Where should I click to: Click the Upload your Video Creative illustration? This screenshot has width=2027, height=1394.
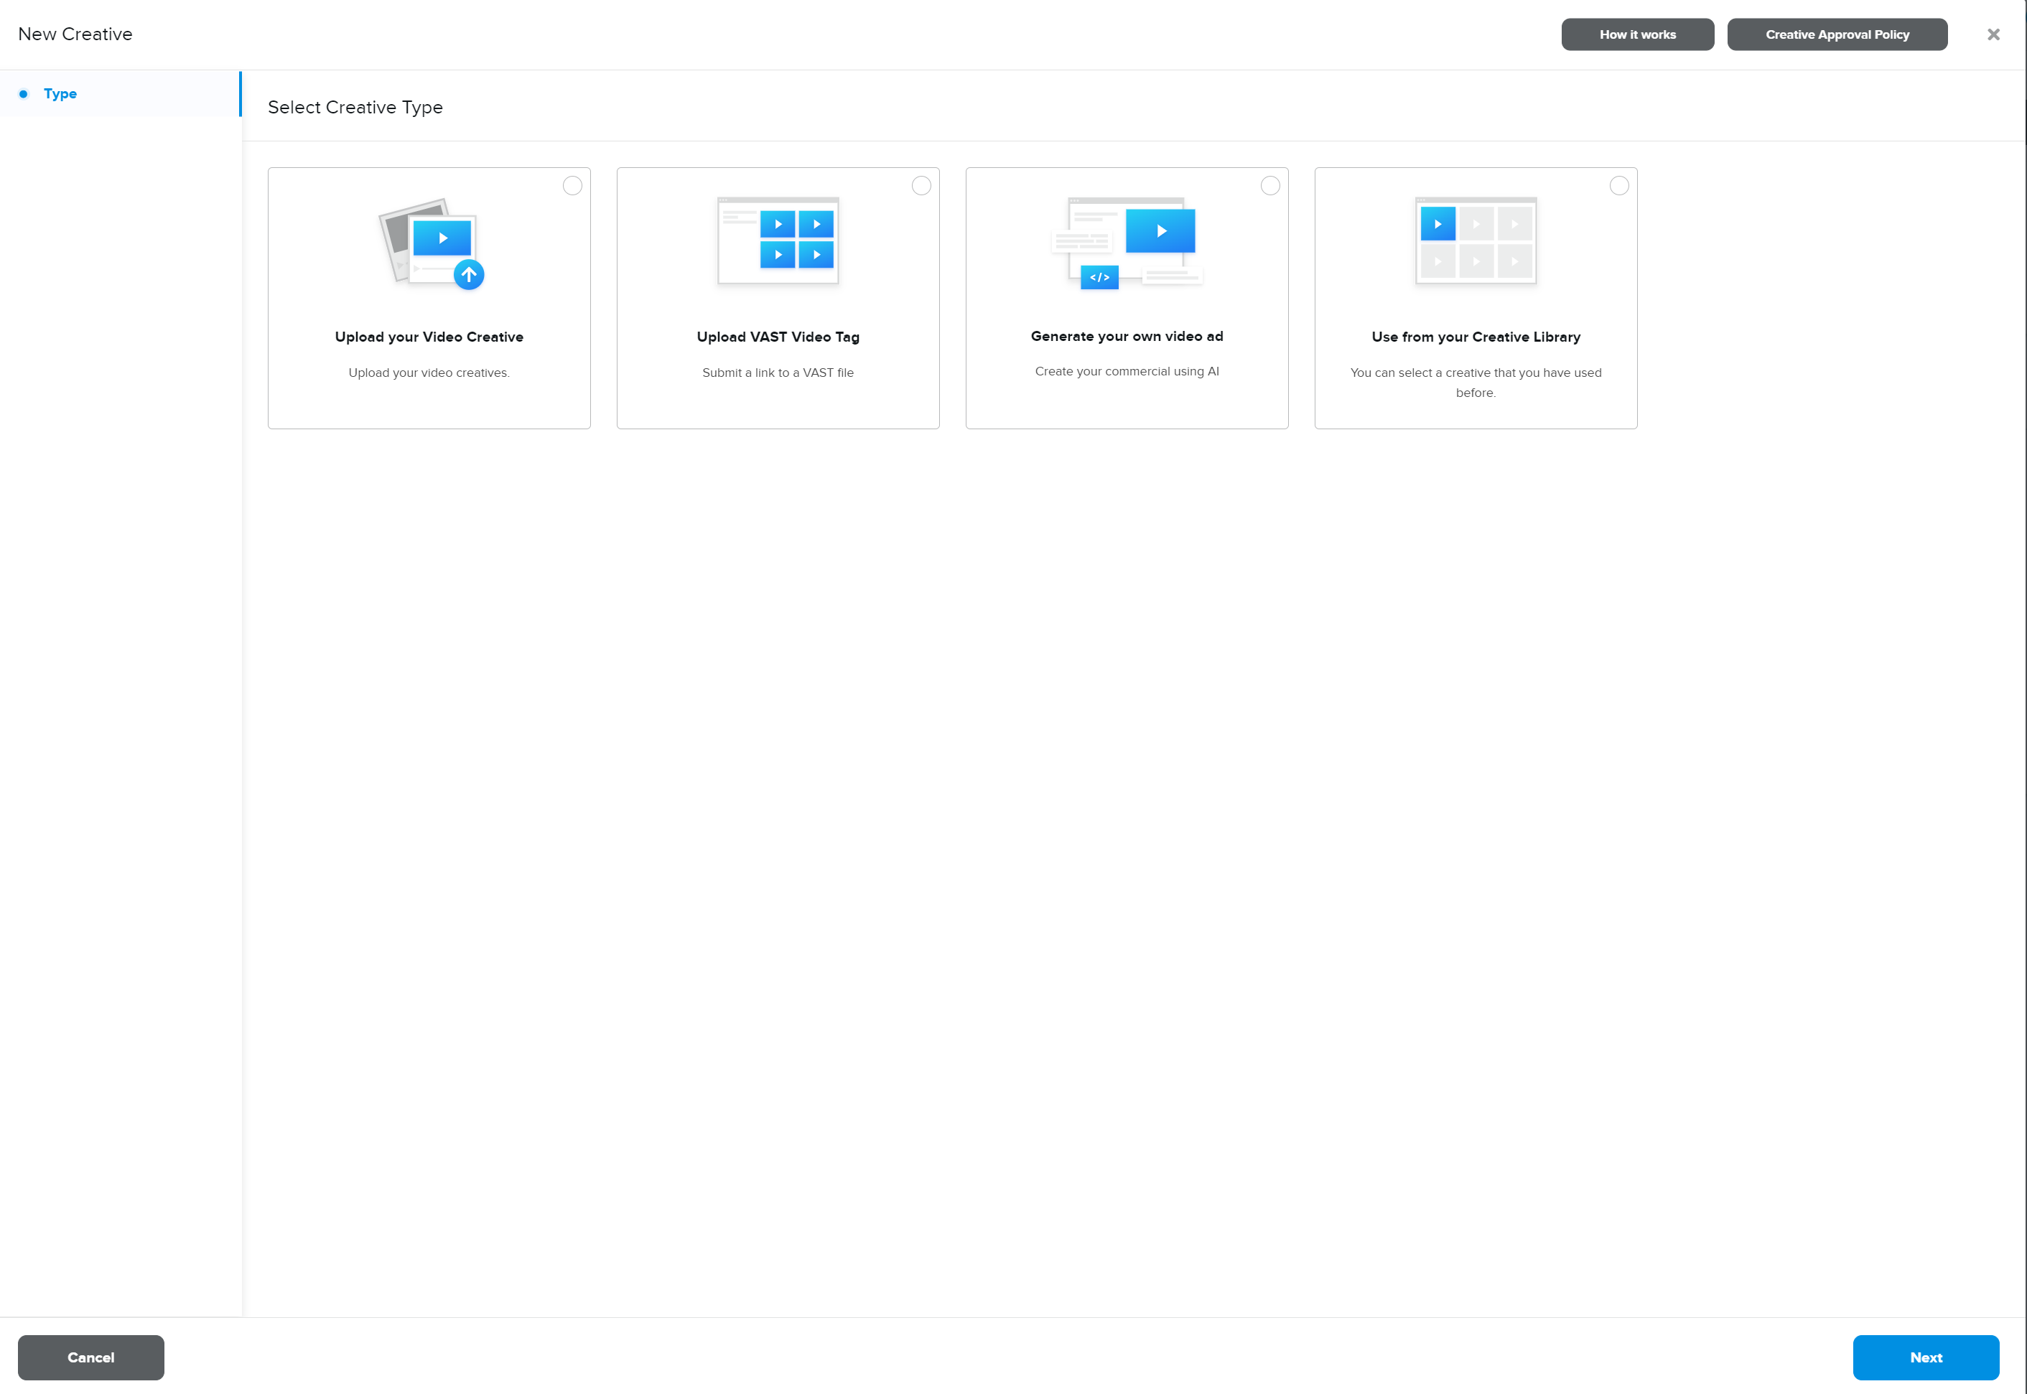tap(431, 243)
